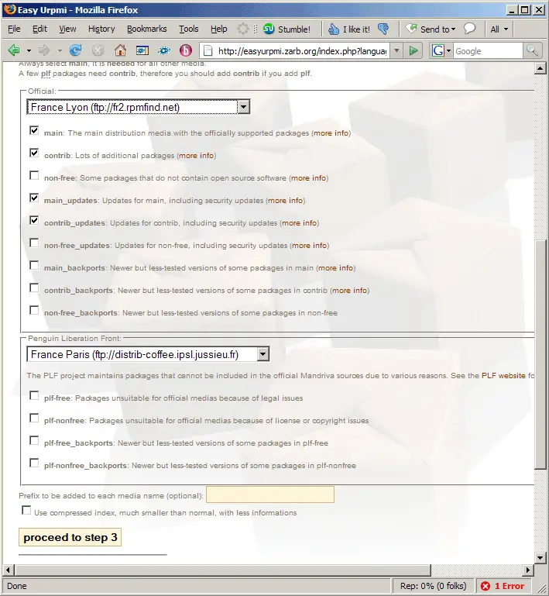Open the Send to dropdown arrow

453,29
